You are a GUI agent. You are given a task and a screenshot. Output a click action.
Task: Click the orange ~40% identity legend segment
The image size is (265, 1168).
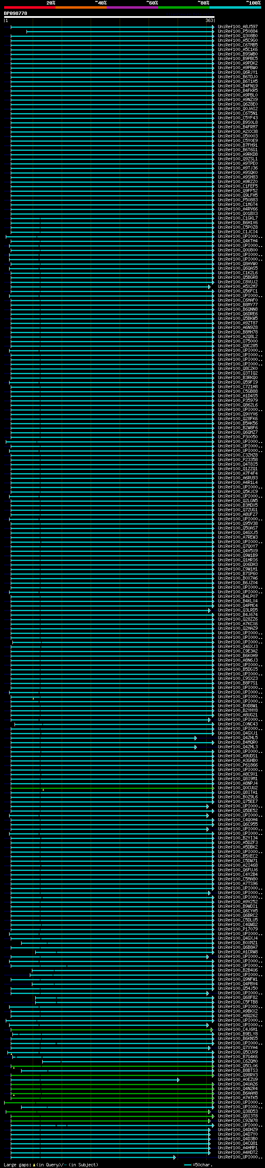(81, 7)
